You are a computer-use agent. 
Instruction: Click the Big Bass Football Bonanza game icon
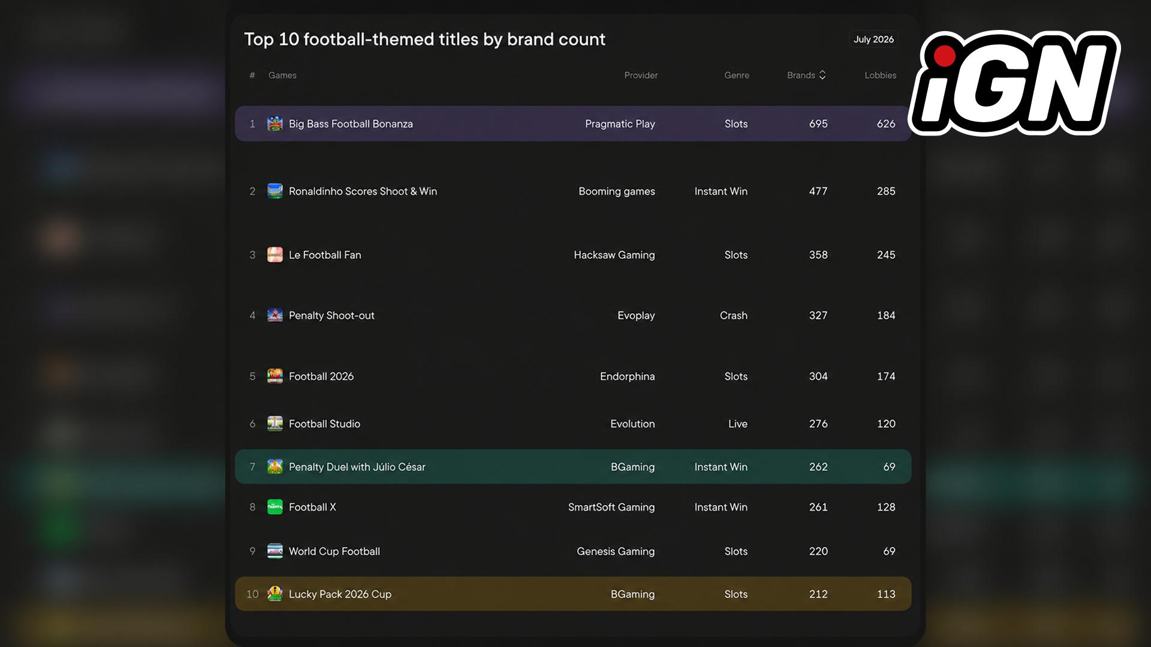pos(275,124)
